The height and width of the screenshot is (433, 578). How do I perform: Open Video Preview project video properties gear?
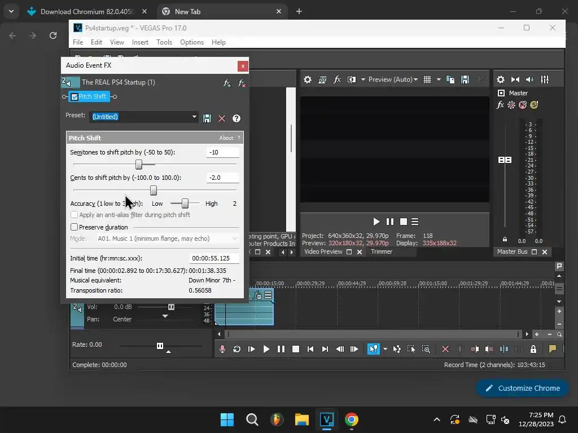308,79
